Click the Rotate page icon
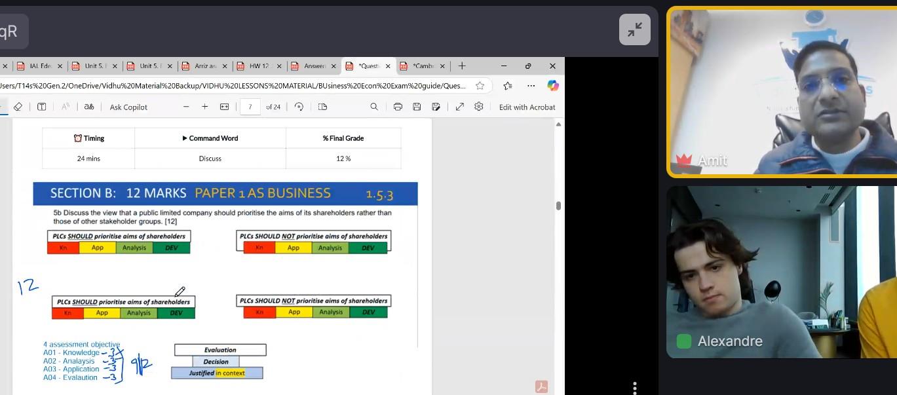Screen dimensions: 897x395 pos(299,107)
